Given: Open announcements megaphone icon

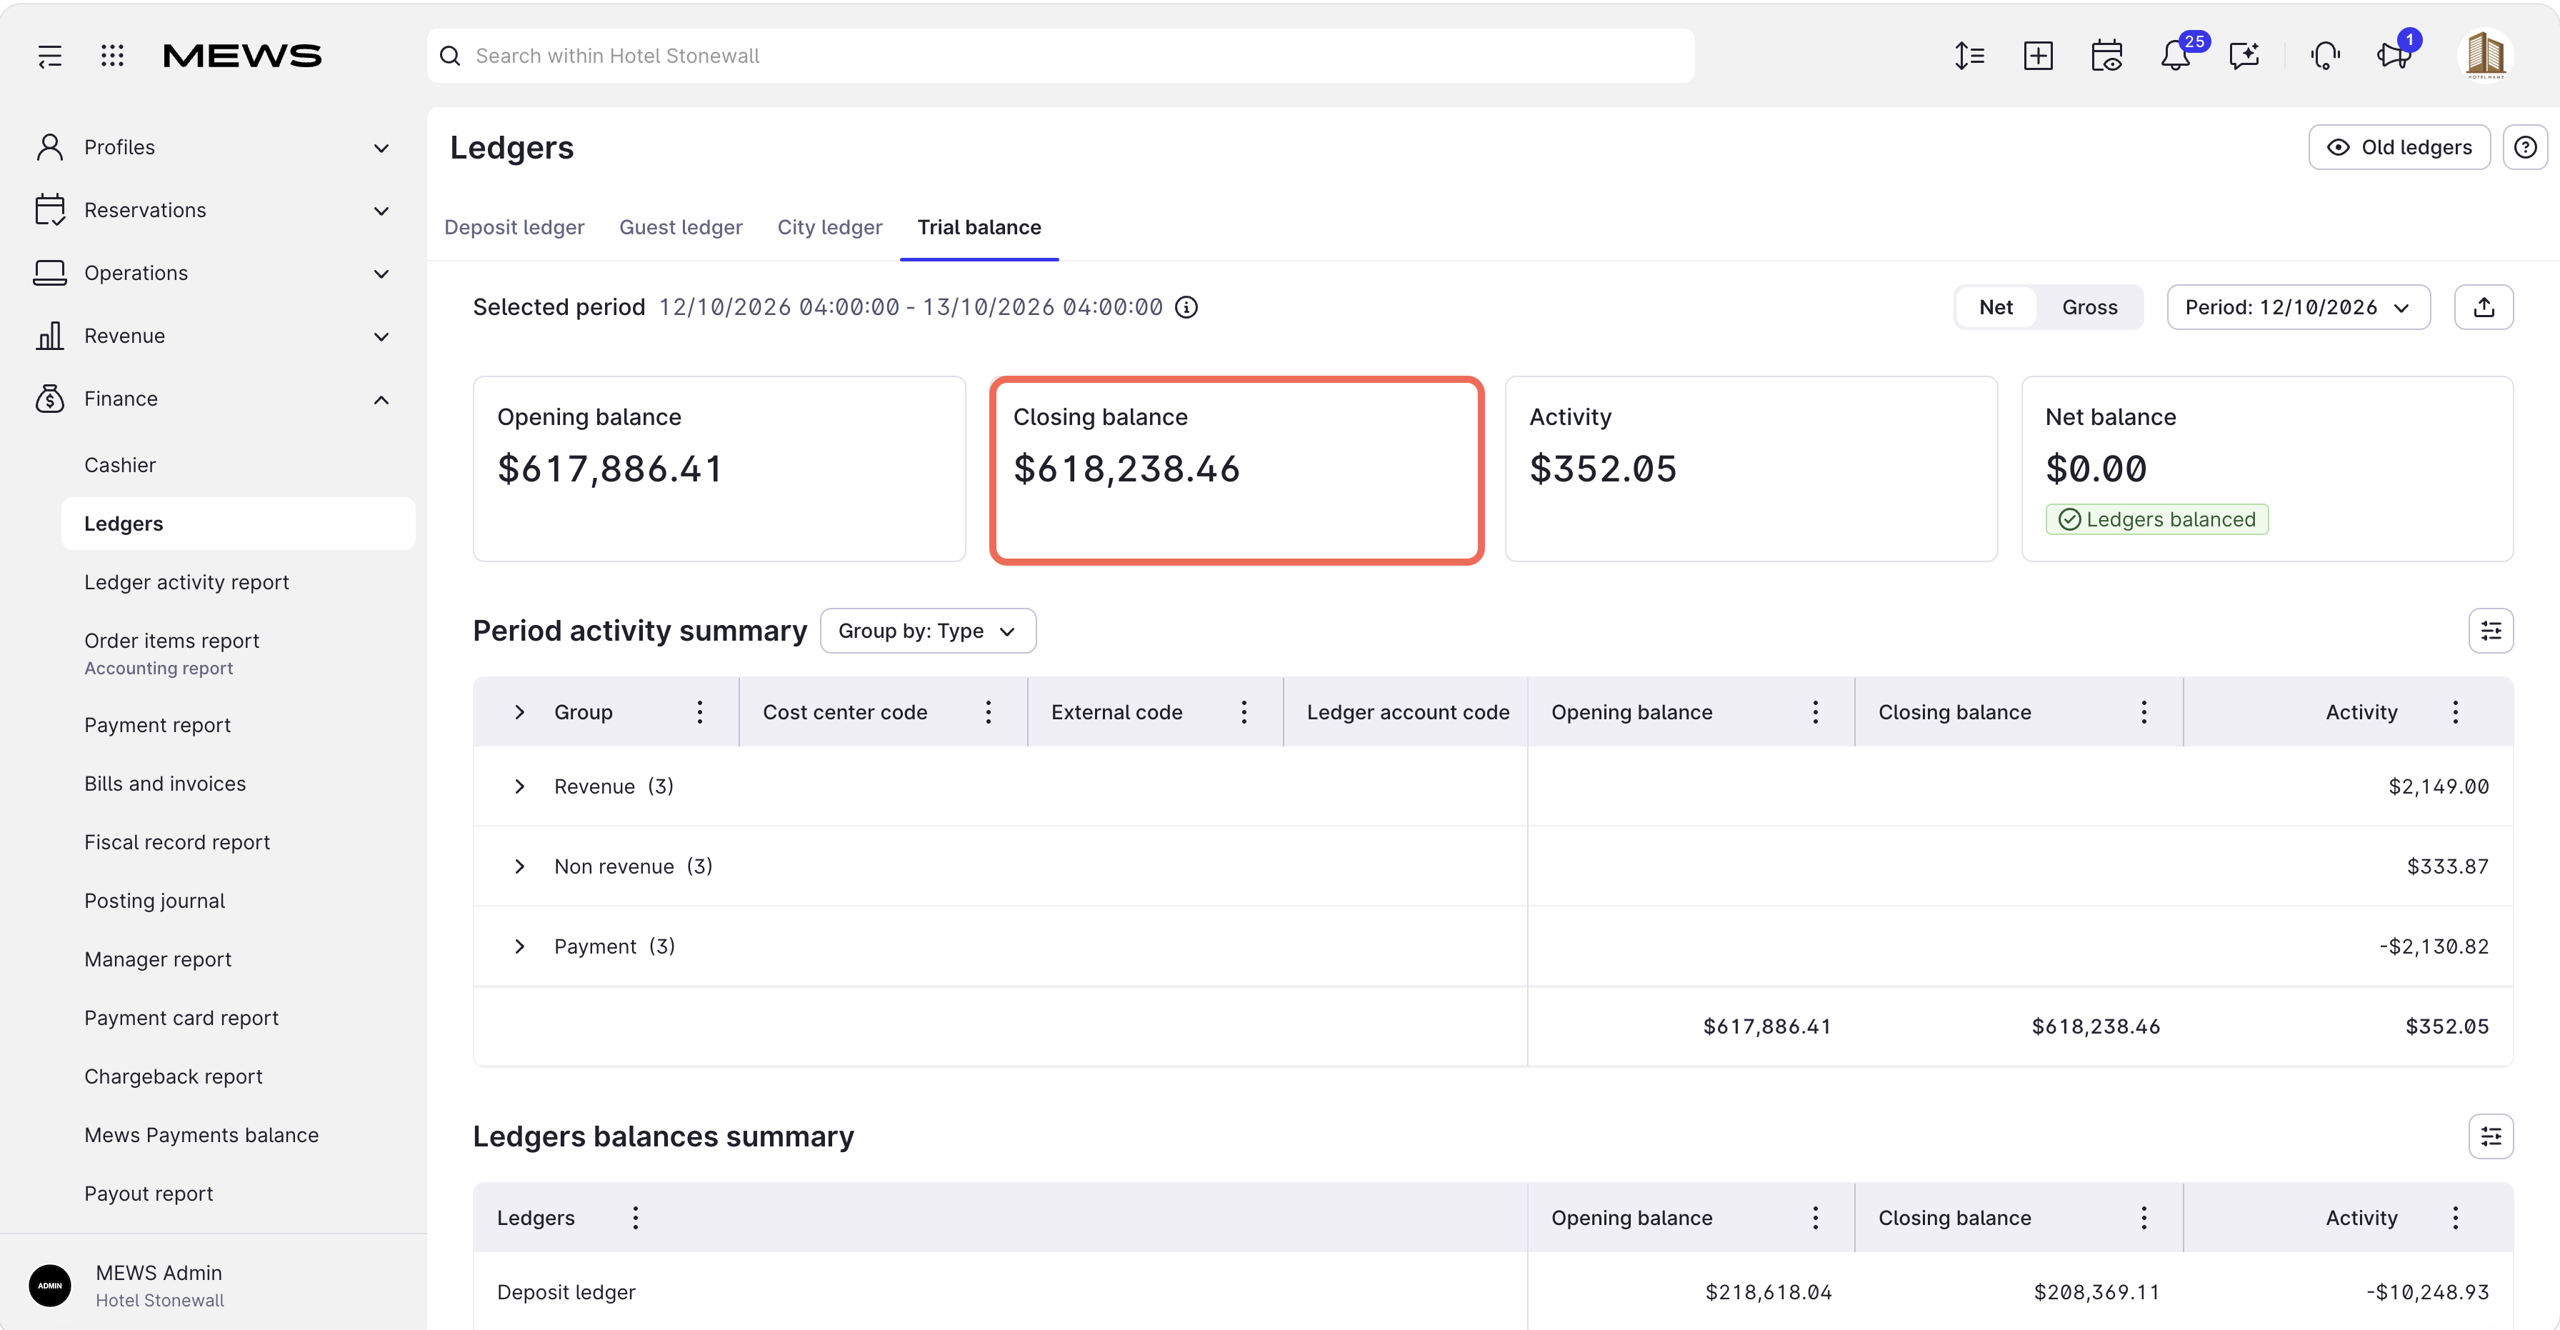Looking at the screenshot, I should (x=2394, y=56).
